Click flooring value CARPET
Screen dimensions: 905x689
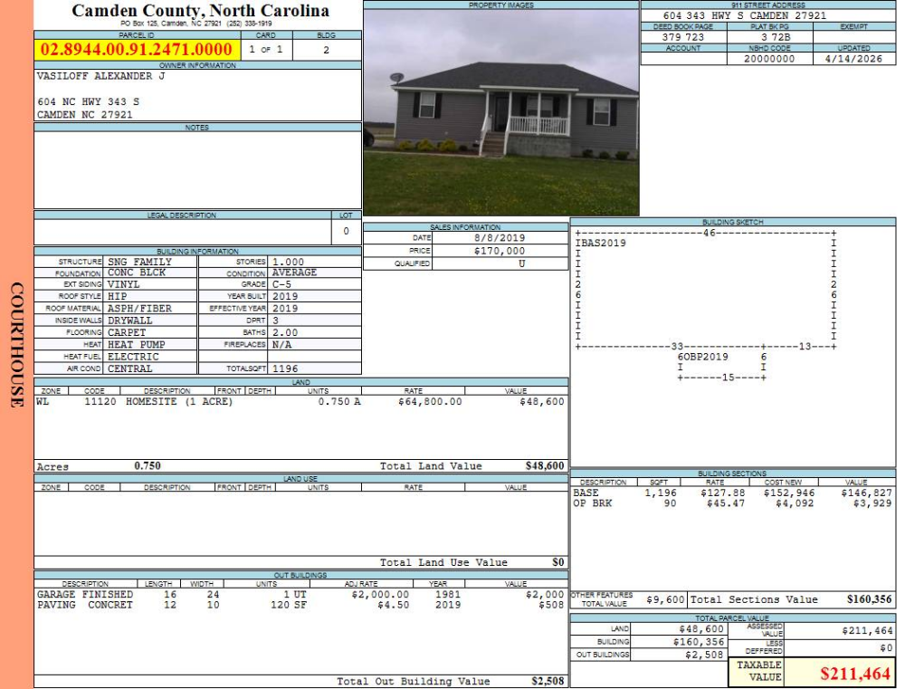127,332
